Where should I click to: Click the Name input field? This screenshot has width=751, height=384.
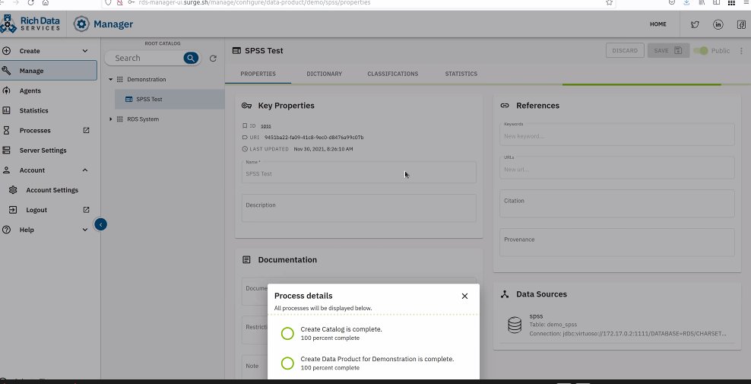click(359, 172)
